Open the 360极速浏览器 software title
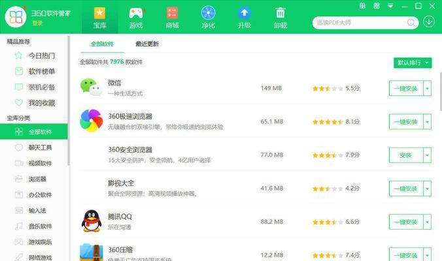442x261 pixels. point(130,116)
